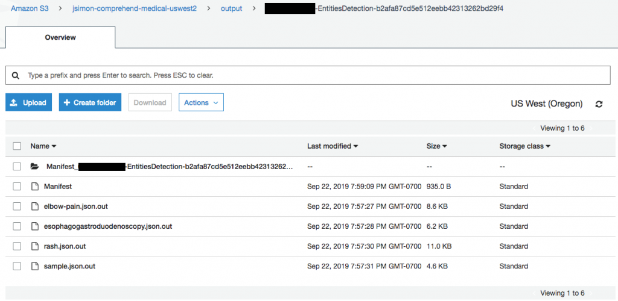Click the 7:57:28 PM modified timestamp
618x301 pixels.
pos(365,227)
